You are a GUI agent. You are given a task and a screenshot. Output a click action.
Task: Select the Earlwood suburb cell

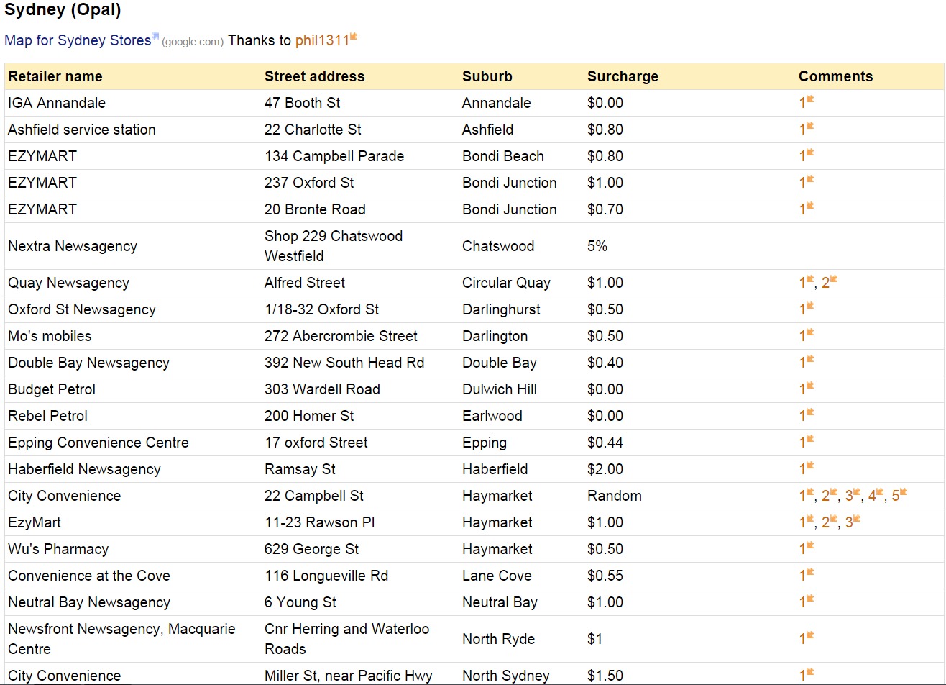[x=492, y=416]
